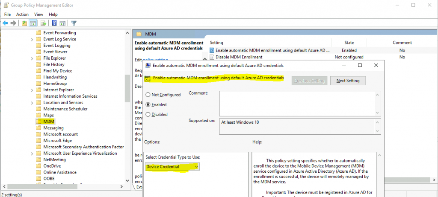Image resolution: width=438 pixels, height=197 pixels.
Task: Click the Up one level folder icon
Action: click(x=24, y=23)
